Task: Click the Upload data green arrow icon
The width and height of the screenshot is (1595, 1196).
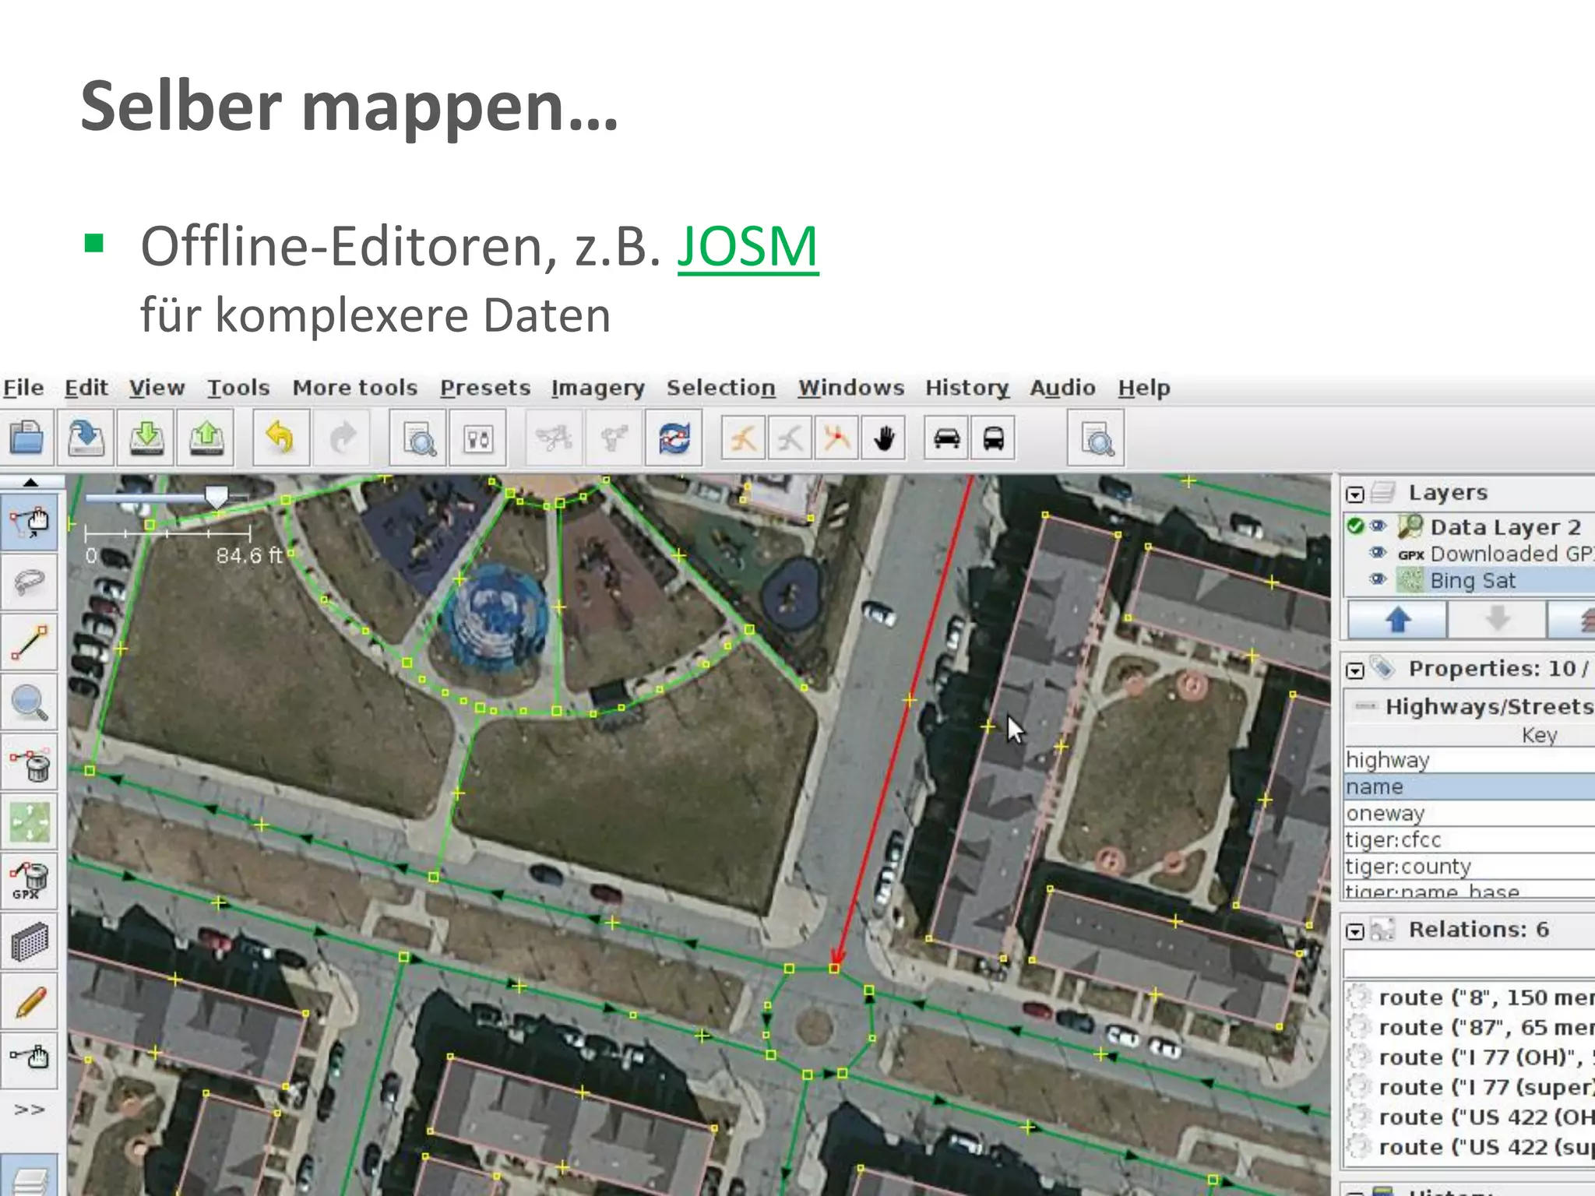Action: point(206,438)
